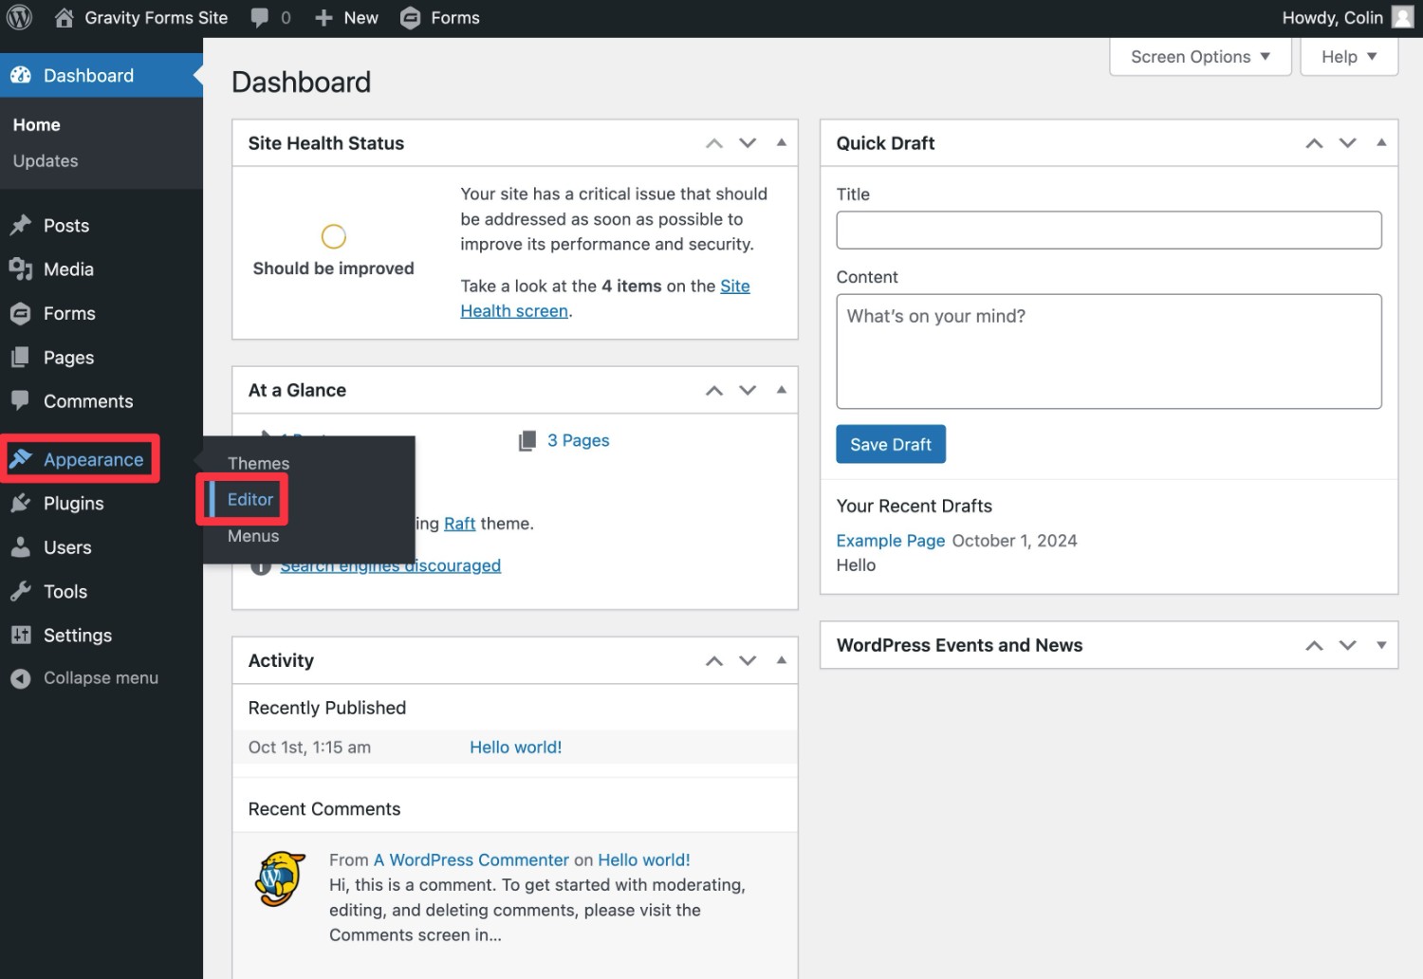Open the Posts menu label

[66, 226]
